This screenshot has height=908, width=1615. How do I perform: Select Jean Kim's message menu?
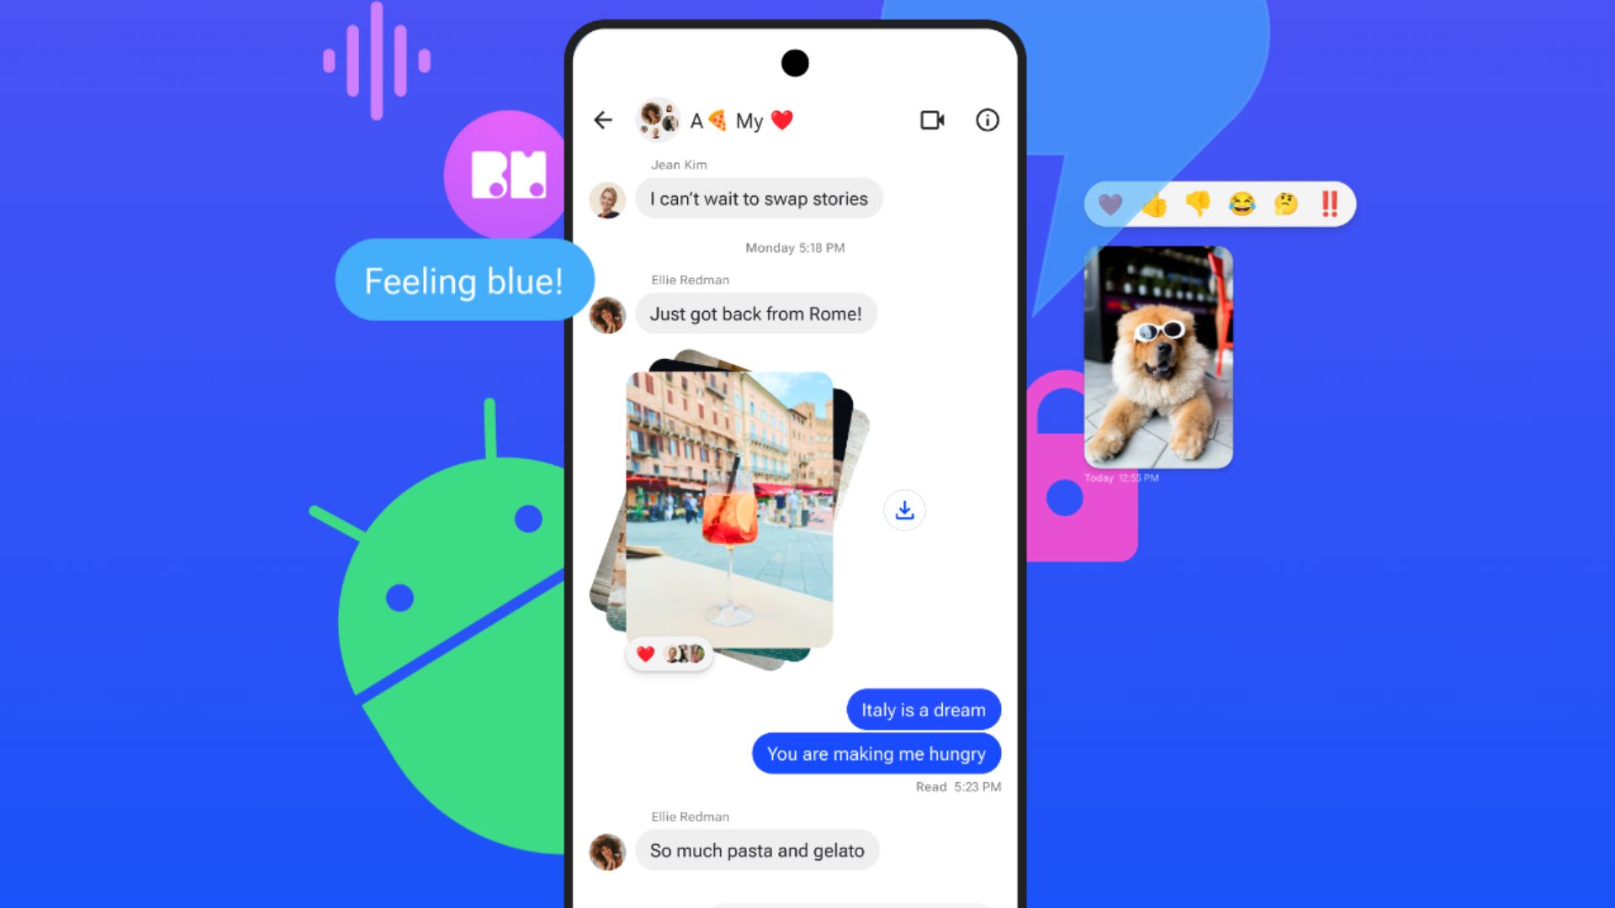pos(758,198)
